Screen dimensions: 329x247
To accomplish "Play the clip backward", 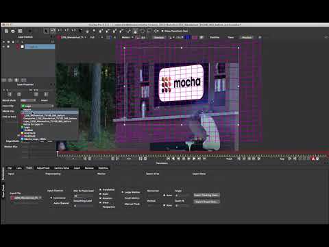I will (173, 158).
